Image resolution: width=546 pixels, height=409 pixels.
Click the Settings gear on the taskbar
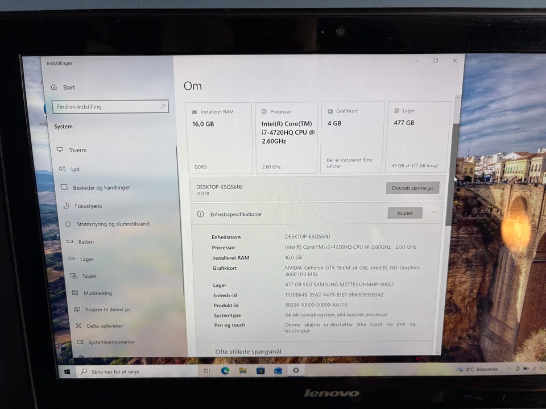[x=296, y=370]
